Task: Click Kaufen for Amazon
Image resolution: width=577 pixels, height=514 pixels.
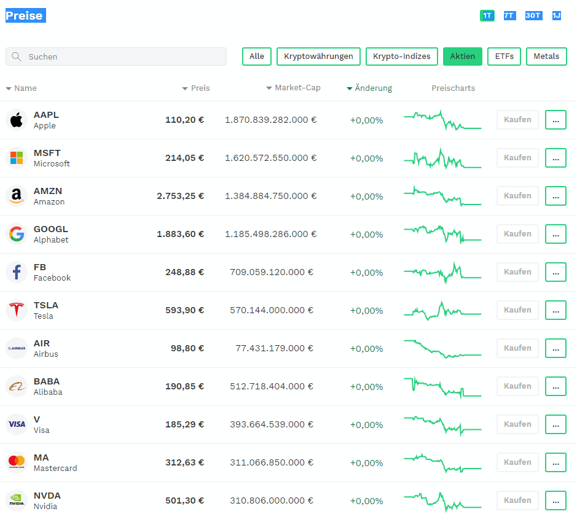Action: pos(518,196)
